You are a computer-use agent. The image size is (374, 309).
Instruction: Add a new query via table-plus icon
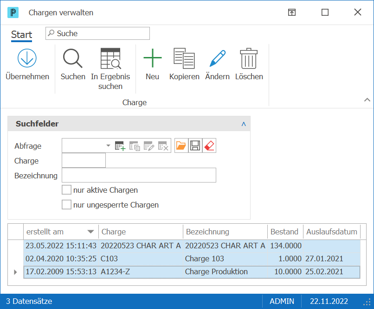tap(120, 145)
